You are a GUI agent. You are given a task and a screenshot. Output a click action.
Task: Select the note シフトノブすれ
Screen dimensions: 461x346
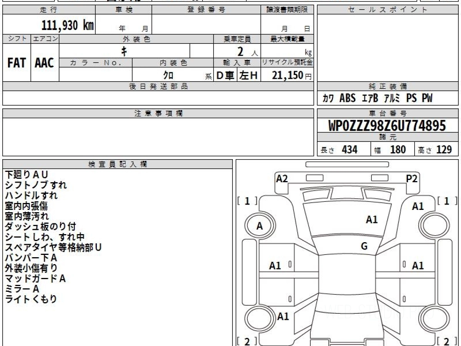36,185
